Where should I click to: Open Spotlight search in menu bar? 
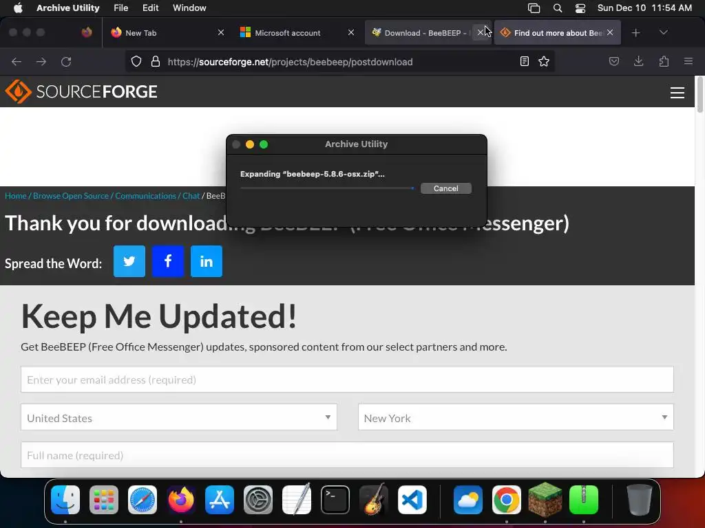coord(558,8)
